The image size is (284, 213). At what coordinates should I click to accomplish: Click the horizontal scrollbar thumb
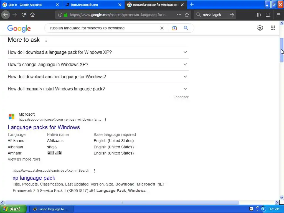click(122, 202)
